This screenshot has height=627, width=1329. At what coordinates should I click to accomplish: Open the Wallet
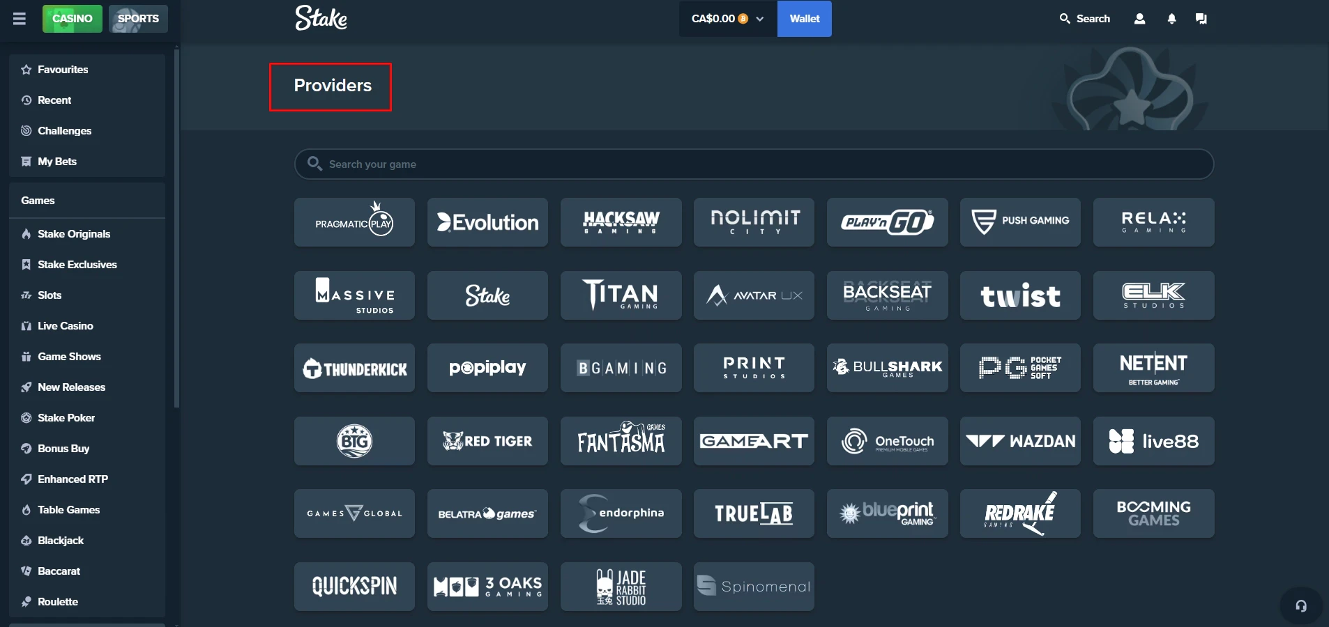click(x=805, y=19)
